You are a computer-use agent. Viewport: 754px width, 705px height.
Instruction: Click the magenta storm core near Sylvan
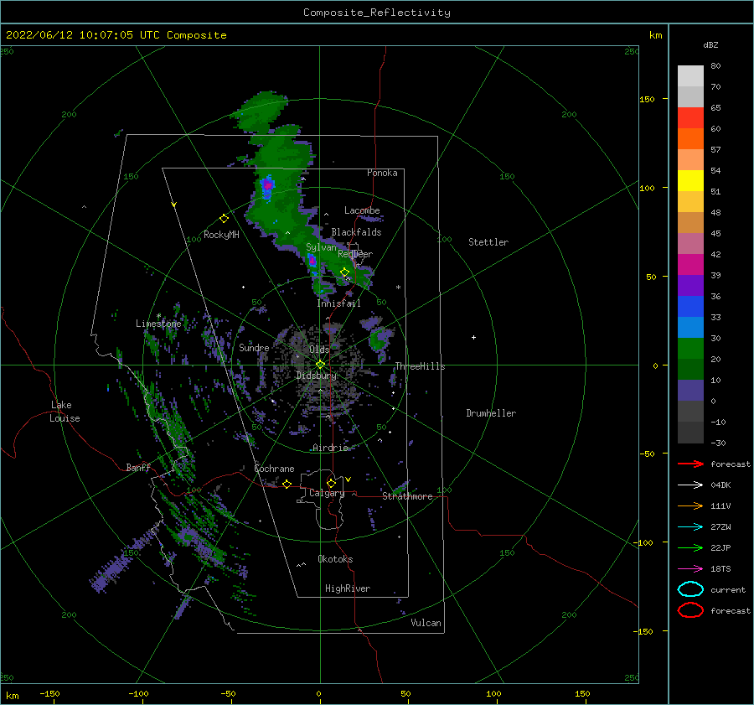tap(312, 261)
